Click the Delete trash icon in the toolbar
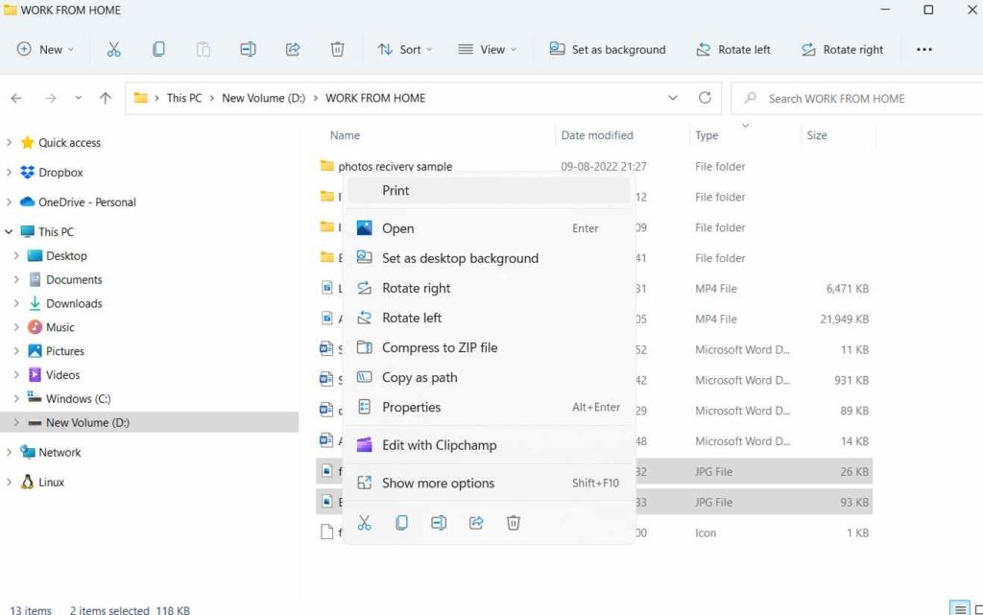This screenshot has height=615, width=983. click(x=337, y=50)
